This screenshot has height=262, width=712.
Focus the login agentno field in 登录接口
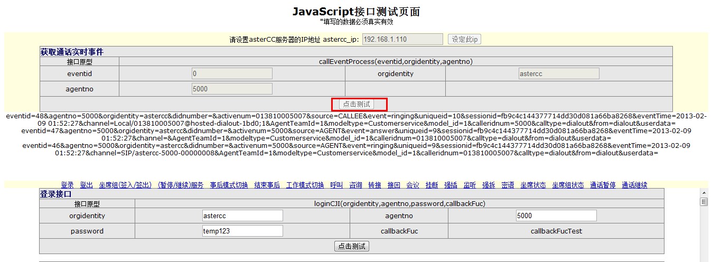[x=556, y=216]
